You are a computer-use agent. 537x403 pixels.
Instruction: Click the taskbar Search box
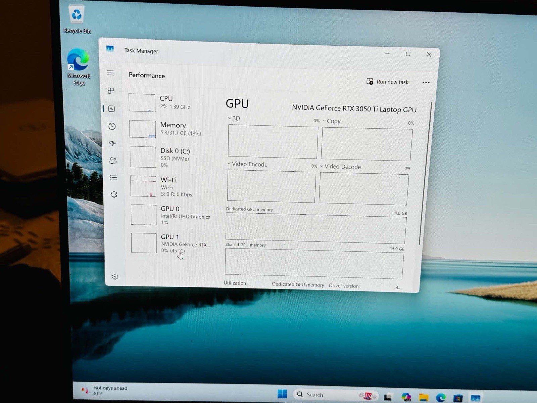335,395
